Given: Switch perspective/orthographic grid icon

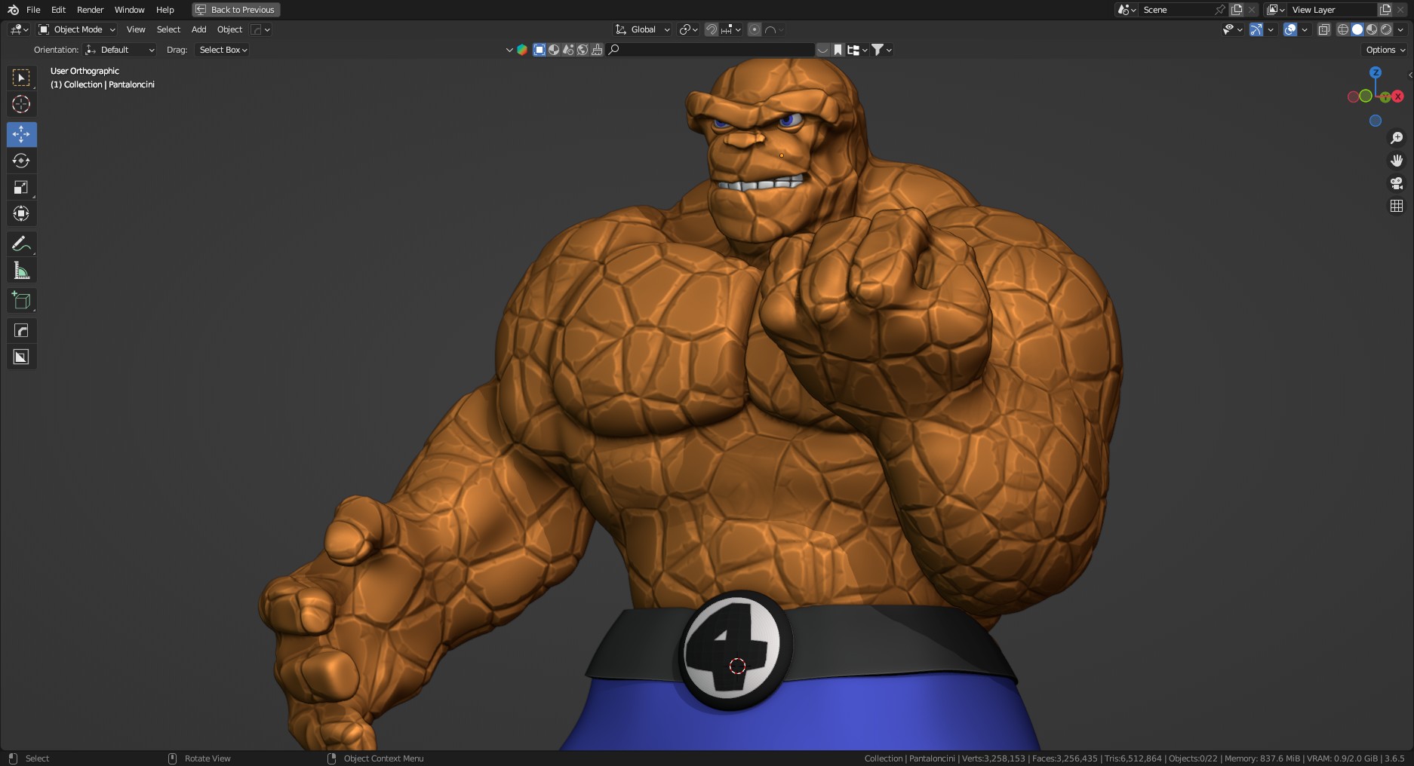Looking at the screenshot, I should click(x=1397, y=206).
